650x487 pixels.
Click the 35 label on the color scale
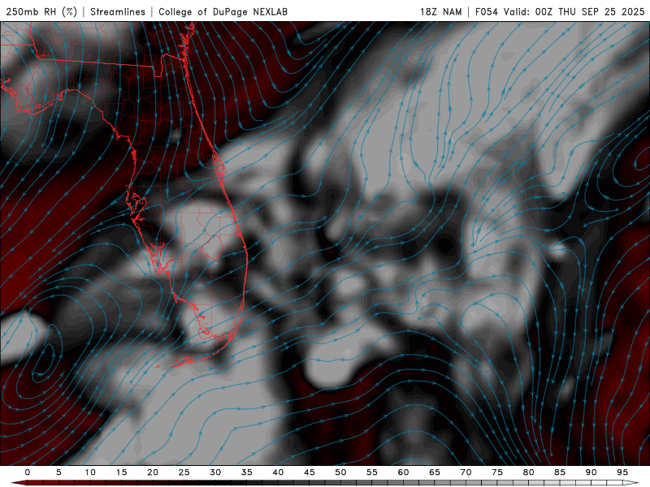click(x=246, y=472)
